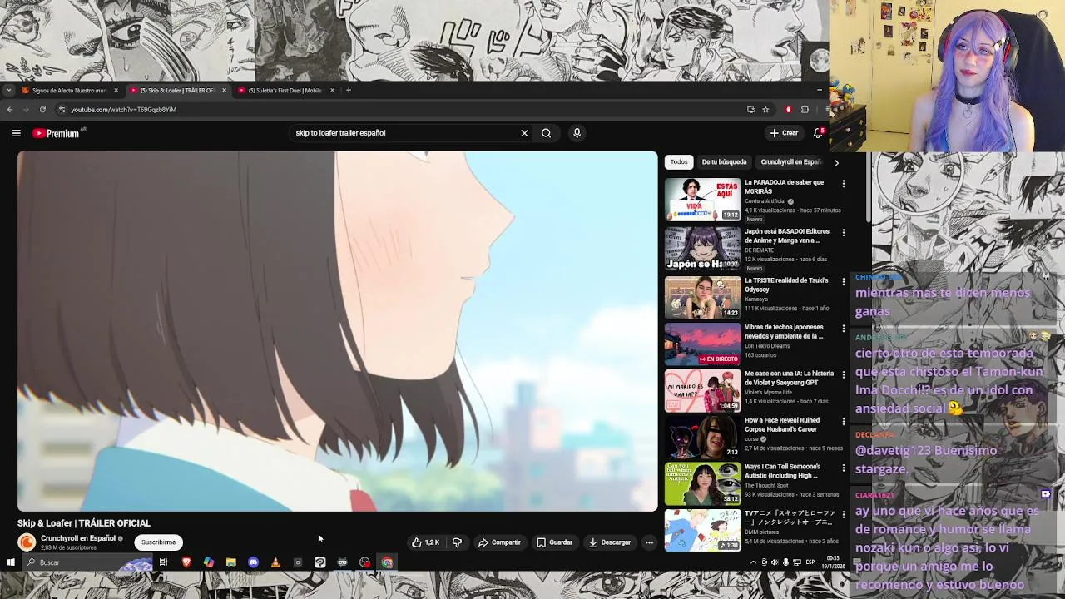Open the Crear create menu
The image size is (1065, 599).
tap(784, 133)
